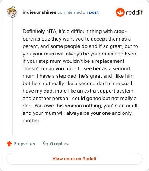Open the indiesunshinee username profile link
The height and width of the screenshot is (171, 149).
click(x=39, y=12)
